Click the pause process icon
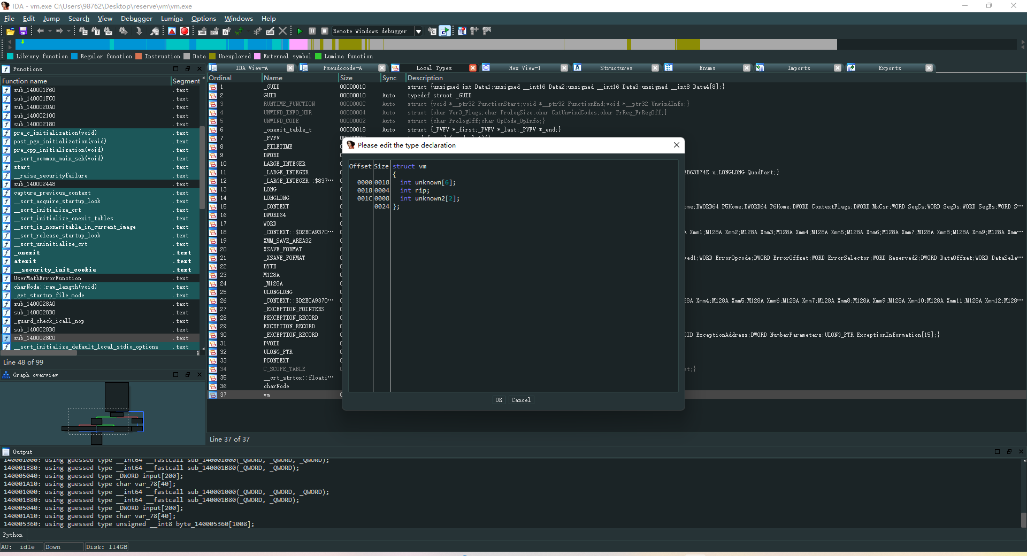The image size is (1027, 556). [x=312, y=32]
